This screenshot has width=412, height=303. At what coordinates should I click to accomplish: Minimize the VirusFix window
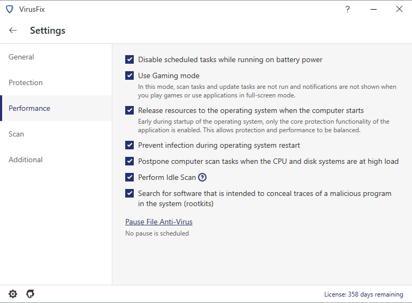(x=373, y=9)
